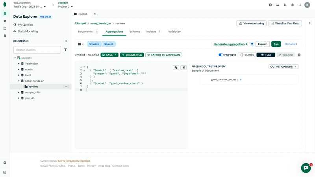This screenshot has width=315, height=177.
Task: Switch to TEXT view
Action: [x=266, y=55]
